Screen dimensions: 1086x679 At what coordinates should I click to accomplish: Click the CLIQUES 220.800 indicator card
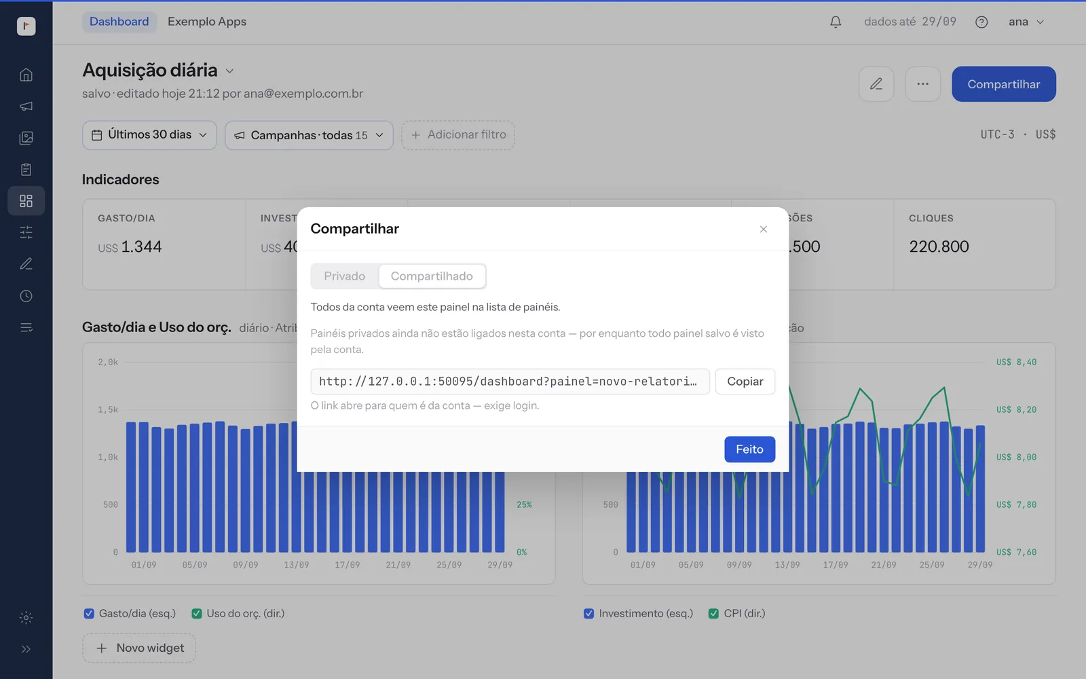pos(974,244)
